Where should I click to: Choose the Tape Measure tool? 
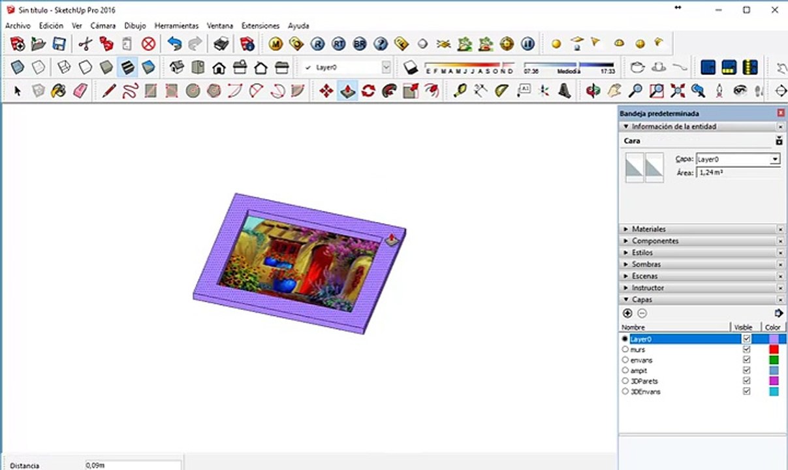[x=460, y=91]
